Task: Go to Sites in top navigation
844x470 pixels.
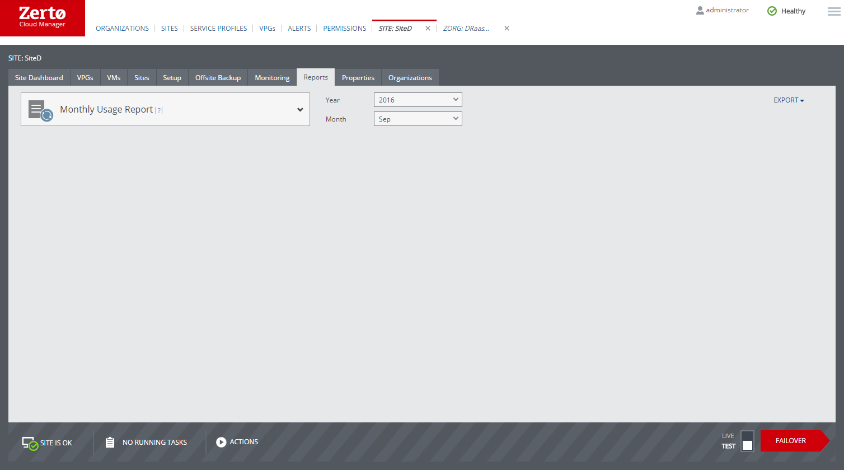Action: tap(170, 28)
